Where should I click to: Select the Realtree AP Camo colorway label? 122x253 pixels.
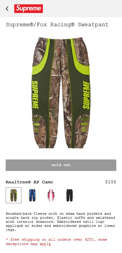click(29, 182)
